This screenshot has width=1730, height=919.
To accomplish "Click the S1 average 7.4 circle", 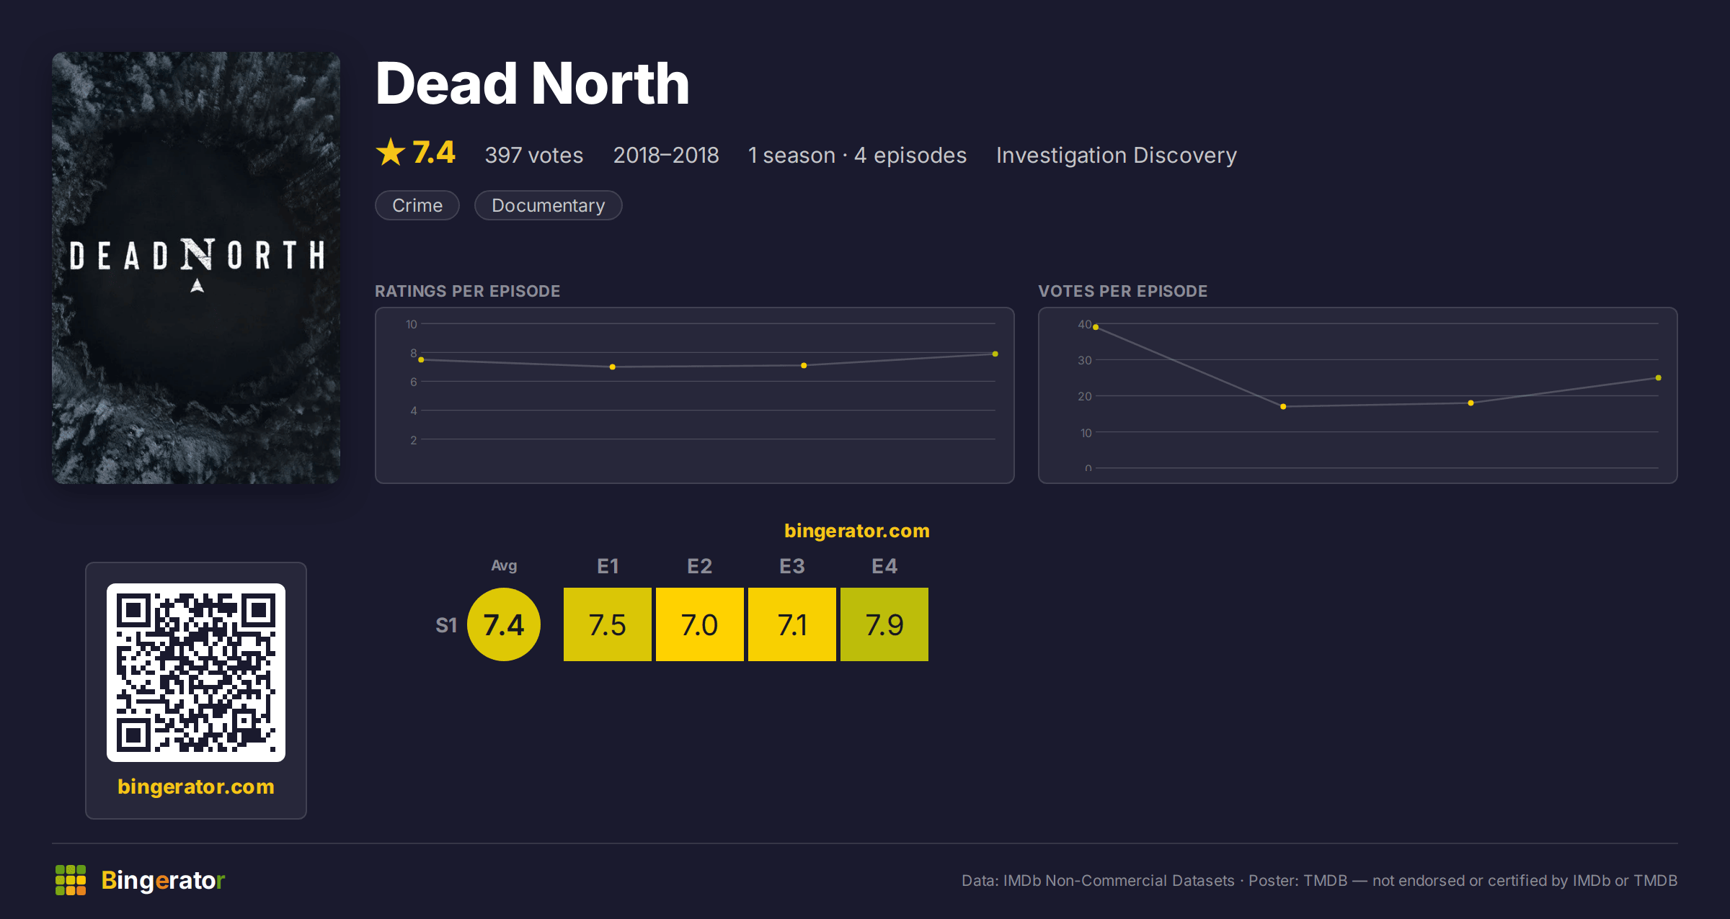I will 504,624.
